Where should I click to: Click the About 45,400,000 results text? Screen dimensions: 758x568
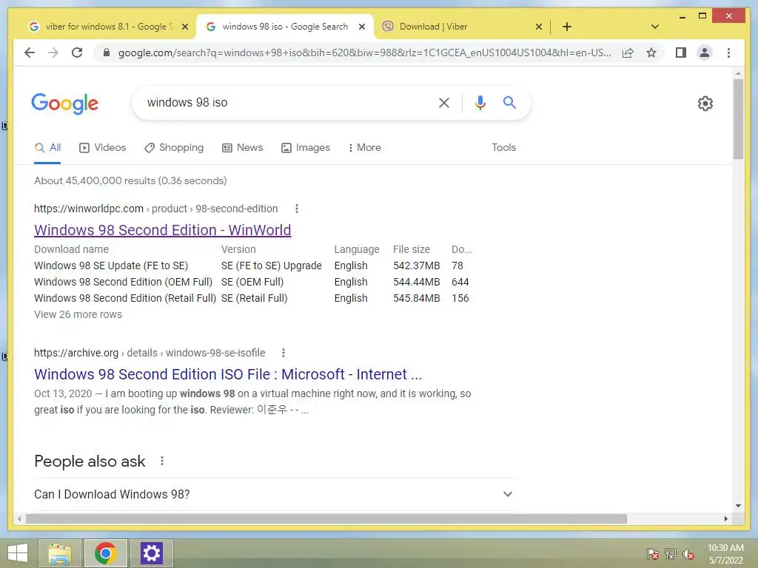point(130,180)
